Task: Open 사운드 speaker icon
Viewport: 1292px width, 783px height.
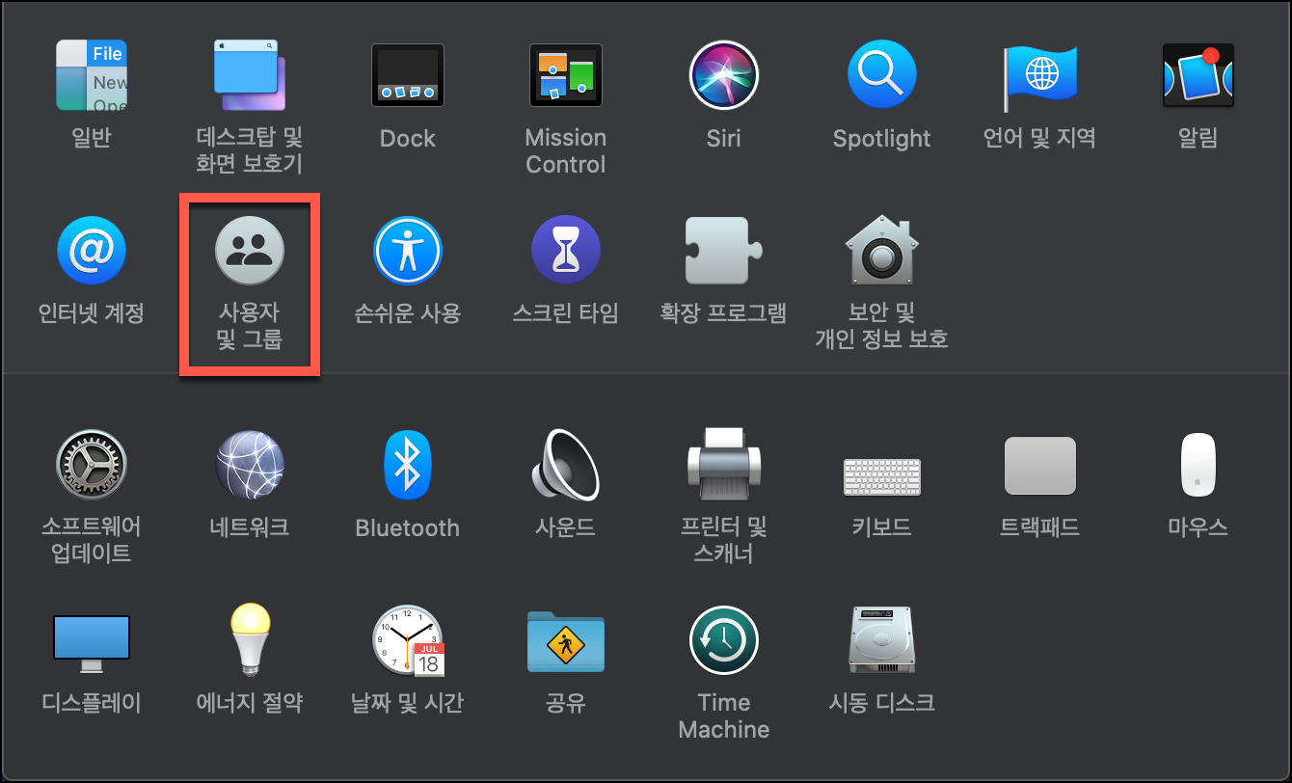Action: point(566,465)
